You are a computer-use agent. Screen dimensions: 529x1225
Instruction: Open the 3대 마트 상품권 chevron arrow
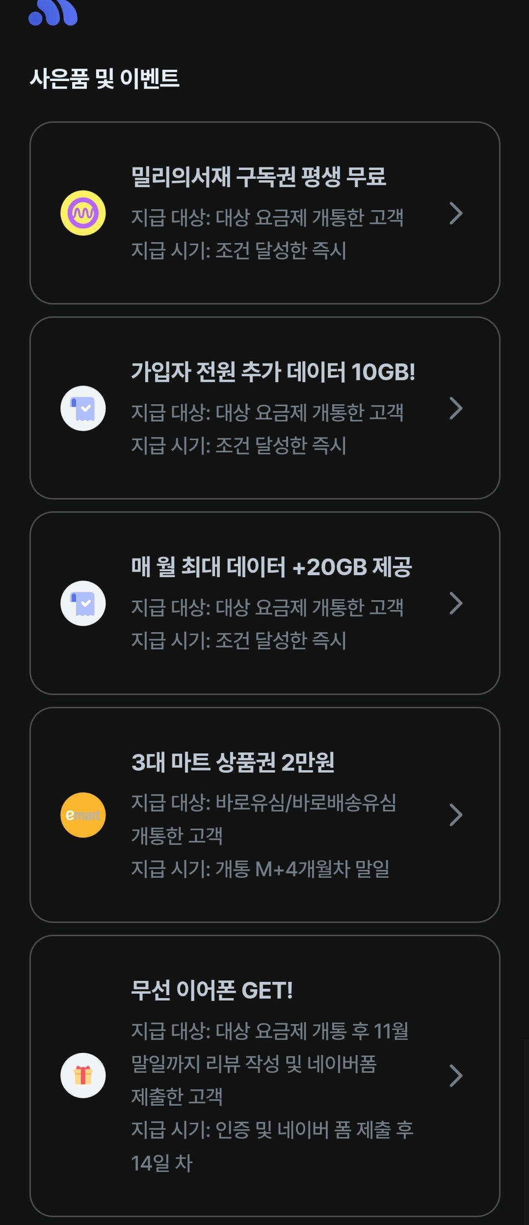(456, 815)
